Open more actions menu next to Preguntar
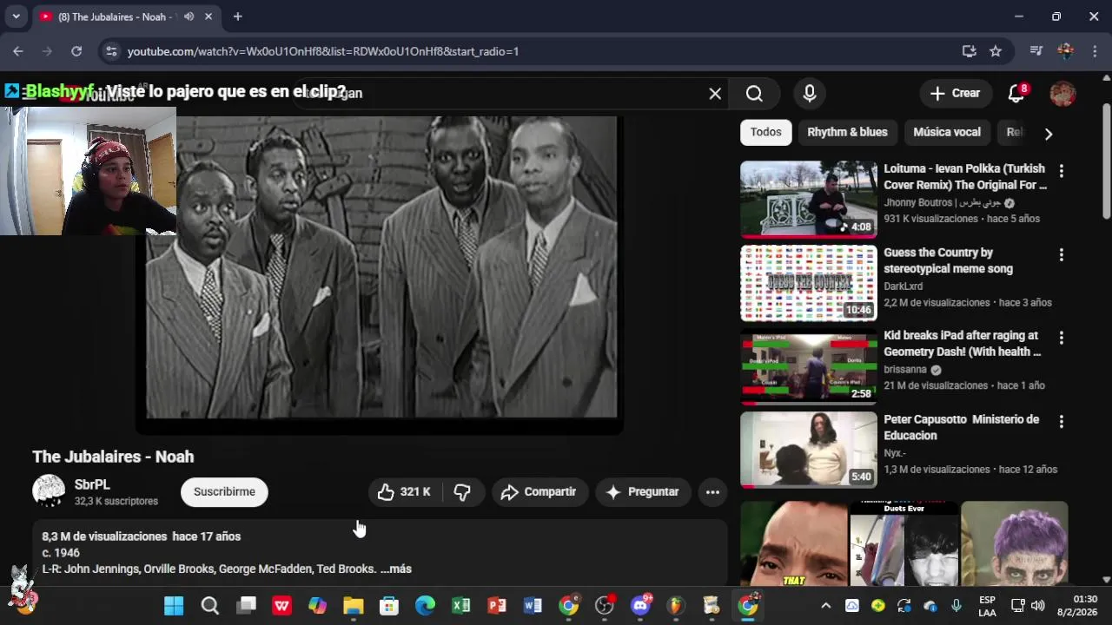1112x625 pixels. (x=712, y=492)
